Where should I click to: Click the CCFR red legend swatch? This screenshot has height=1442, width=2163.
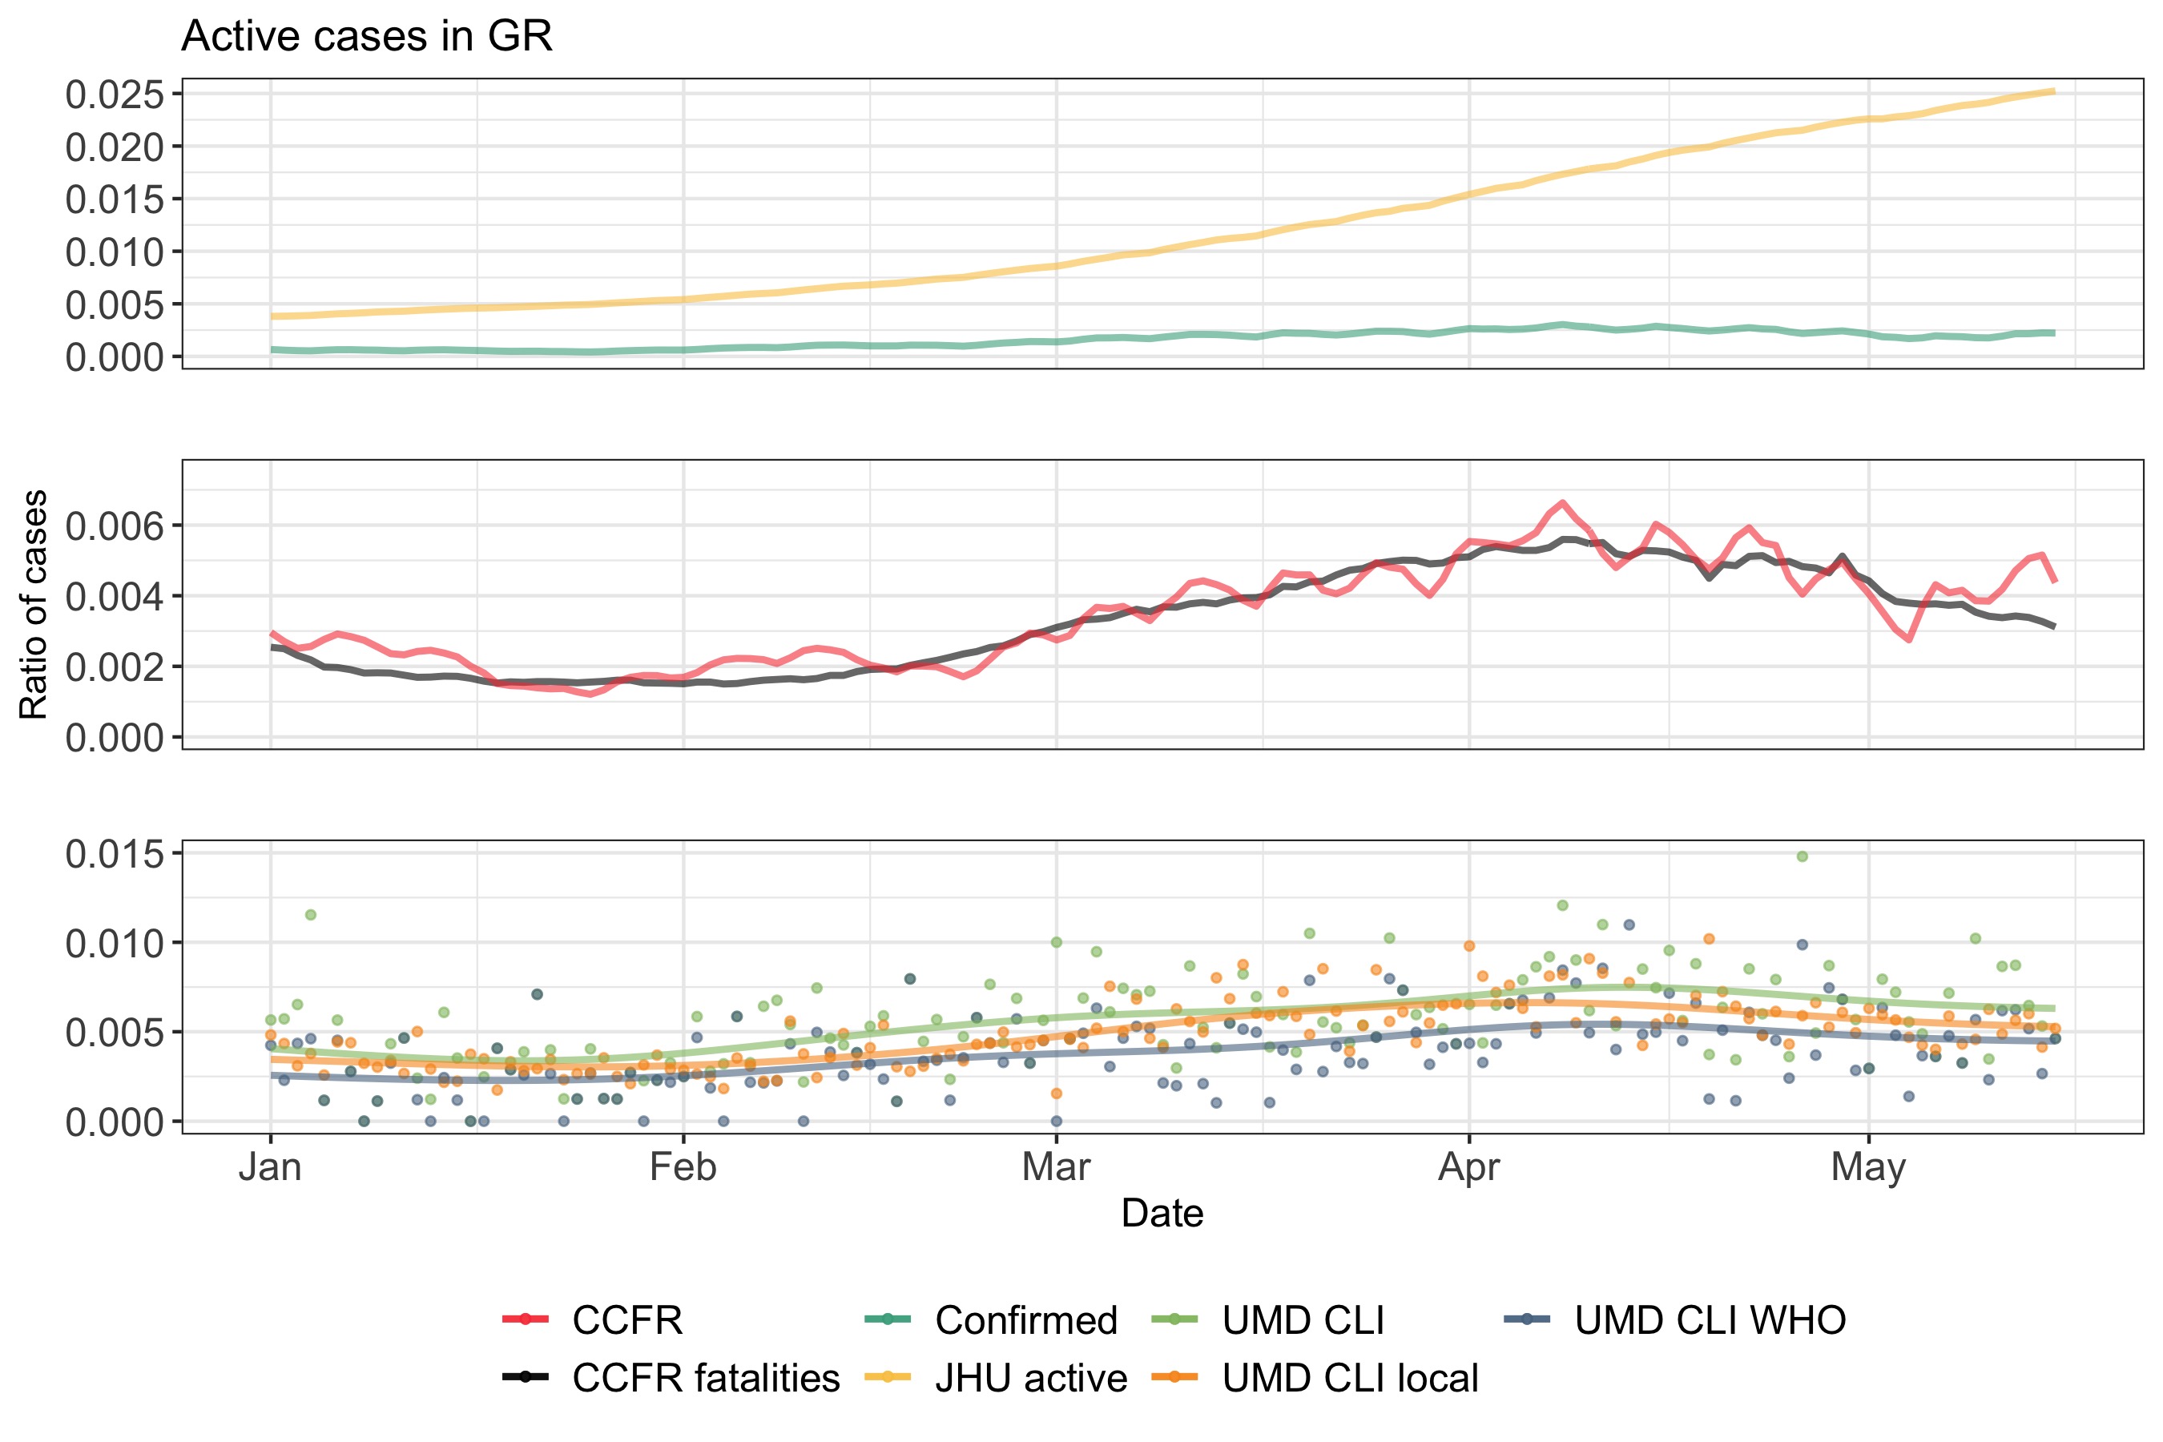tap(525, 1319)
